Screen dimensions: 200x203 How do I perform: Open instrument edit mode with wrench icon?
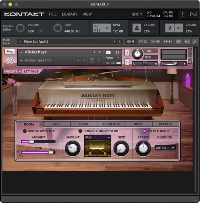(10, 52)
